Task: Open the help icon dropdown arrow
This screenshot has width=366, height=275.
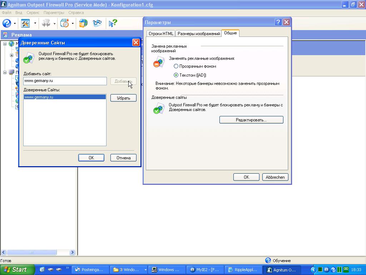Action: coord(15,23)
